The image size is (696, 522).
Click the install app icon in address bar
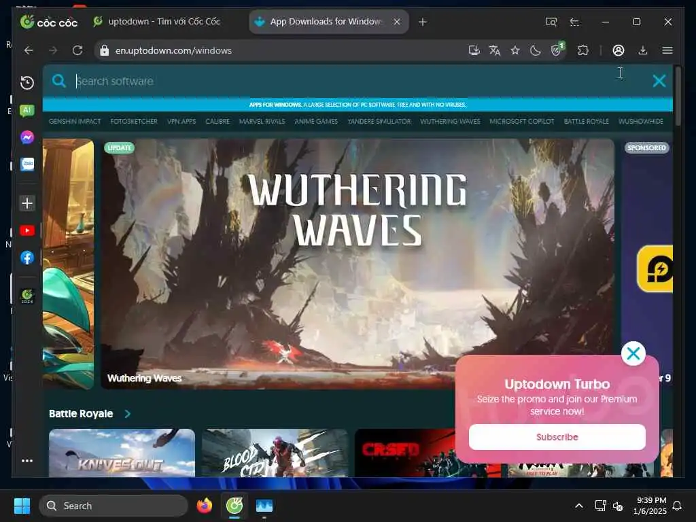coord(474,50)
